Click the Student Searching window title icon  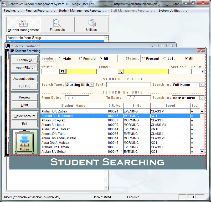click(12, 51)
